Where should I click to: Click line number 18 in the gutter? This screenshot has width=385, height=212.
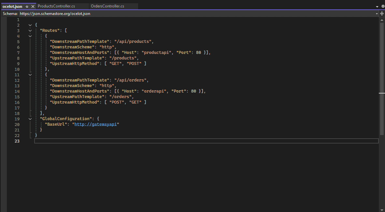17,113
